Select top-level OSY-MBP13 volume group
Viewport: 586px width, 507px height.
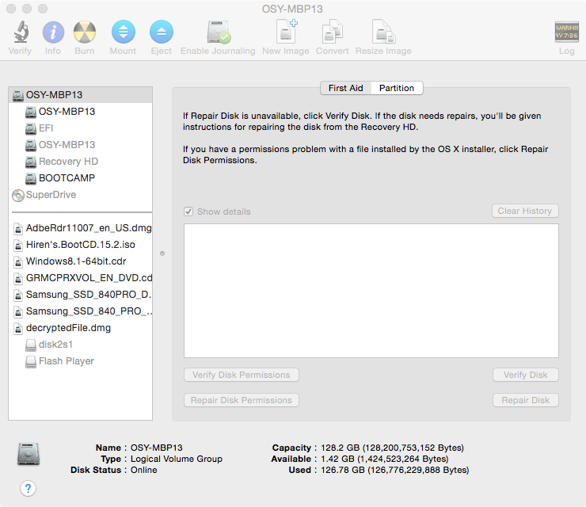point(80,95)
